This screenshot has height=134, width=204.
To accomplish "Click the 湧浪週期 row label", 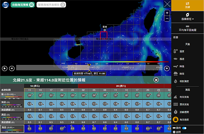I will click(8, 122).
